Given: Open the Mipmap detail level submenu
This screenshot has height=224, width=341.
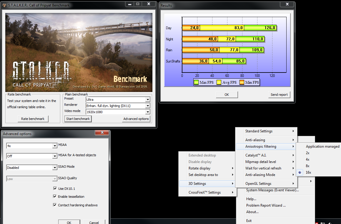Looking at the screenshot, I should (x=266, y=162).
